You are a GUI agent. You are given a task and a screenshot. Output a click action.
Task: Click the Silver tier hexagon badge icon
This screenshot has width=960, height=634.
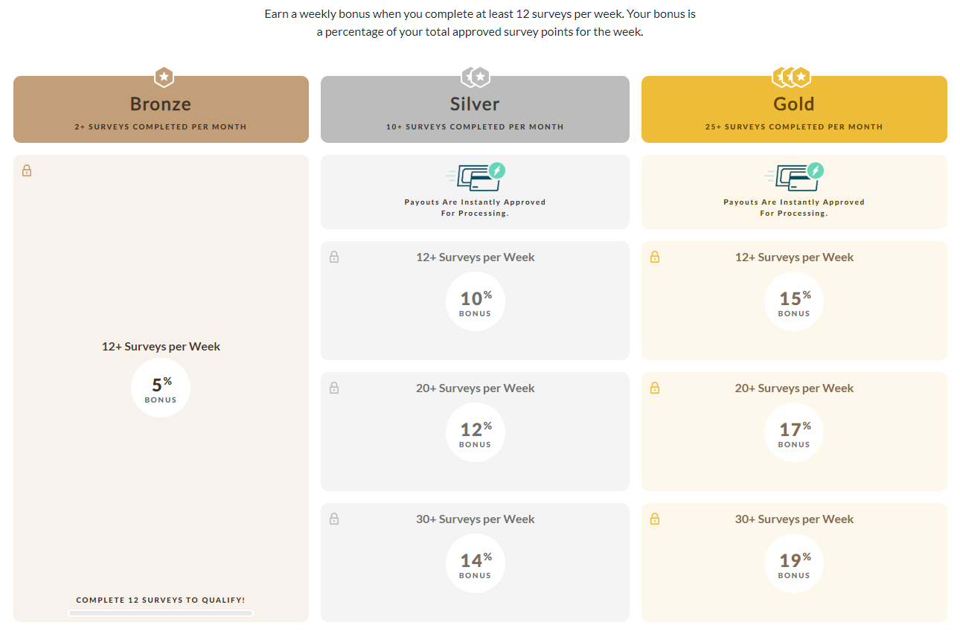pos(475,77)
